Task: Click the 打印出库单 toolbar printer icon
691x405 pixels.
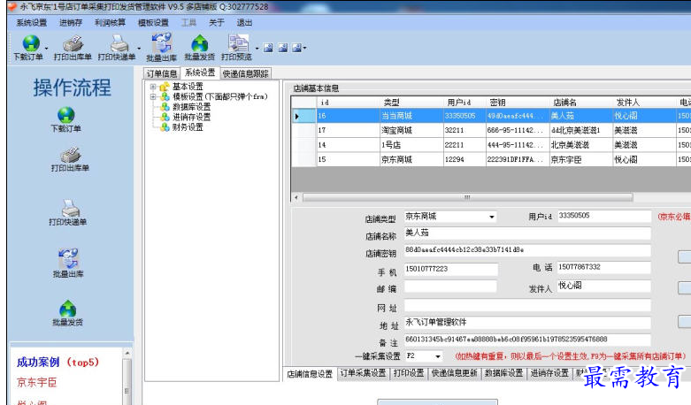Action: pyautogui.click(x=73, y=43)
